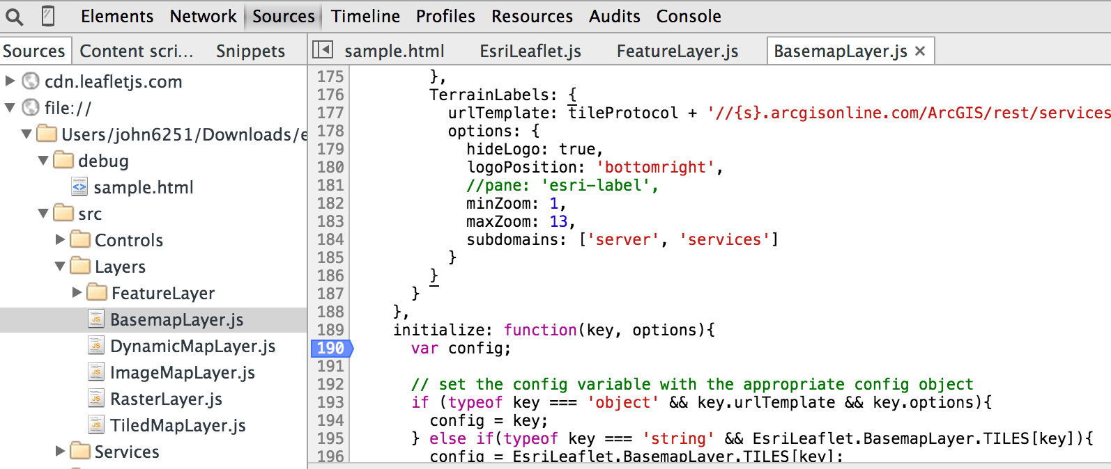The height and width of the screenshot is (469, 1111).
Task: Switch to Snippets sub-tab
Action: click(250, 51)
